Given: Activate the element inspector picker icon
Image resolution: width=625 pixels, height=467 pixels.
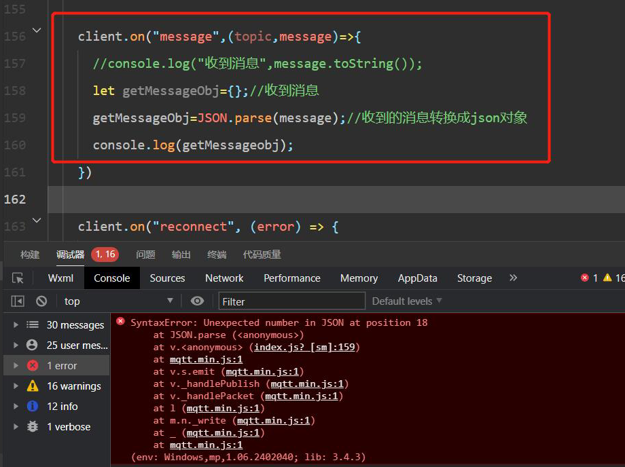Looking at the screenshot, I should coord(18,278).
